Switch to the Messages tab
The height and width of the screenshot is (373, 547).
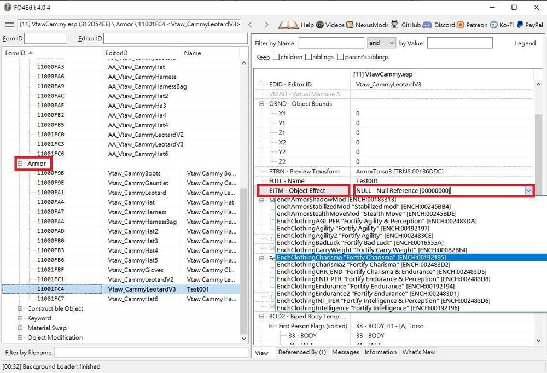pyautogui.click(x=345, y=352)
